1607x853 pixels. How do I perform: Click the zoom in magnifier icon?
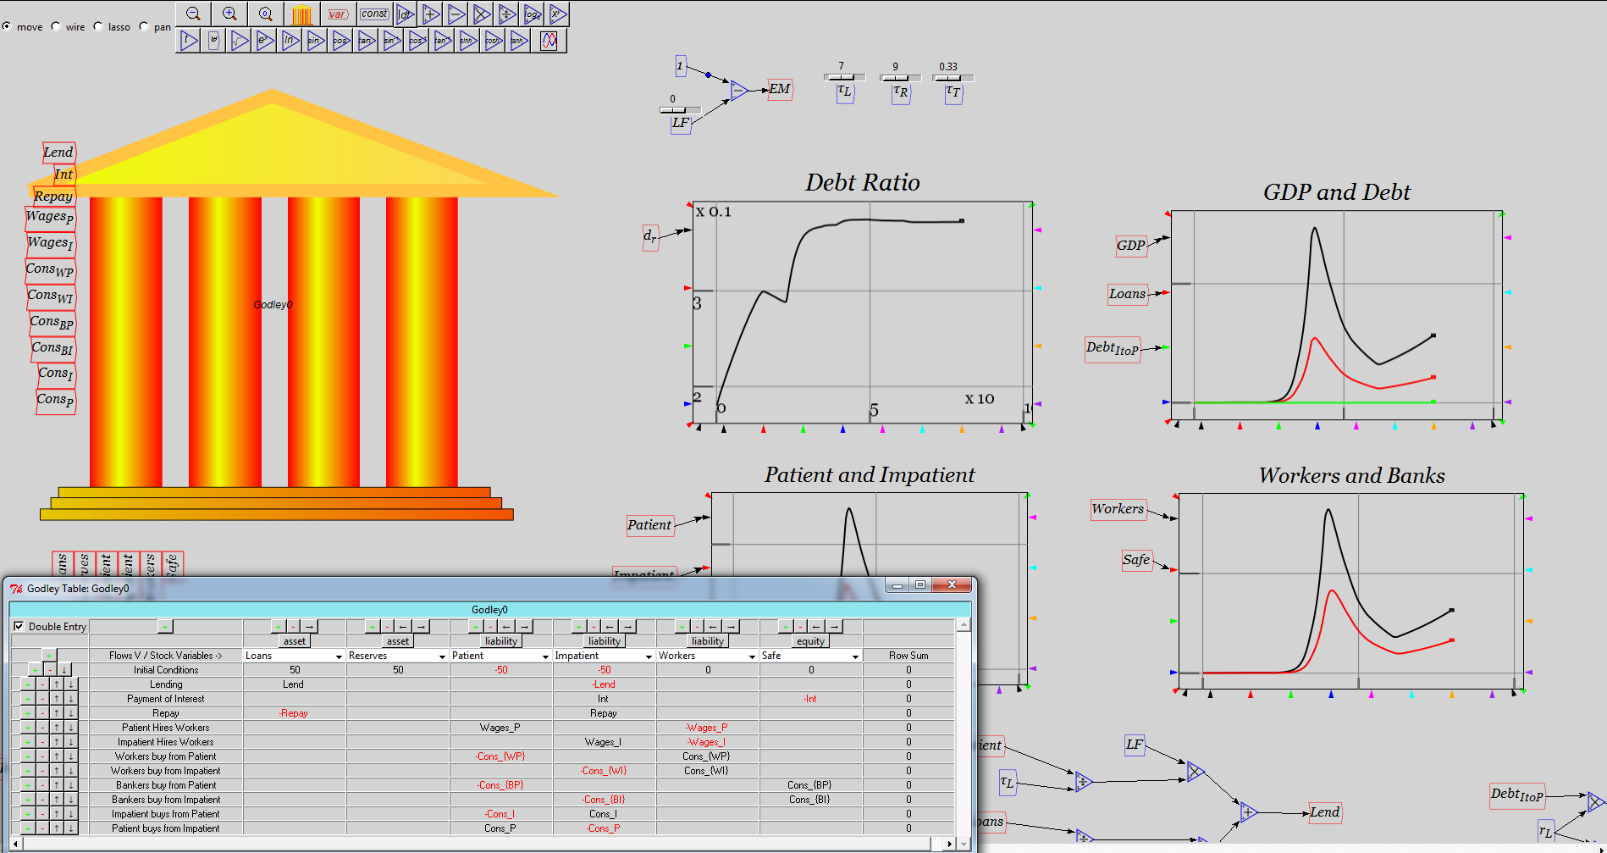coord(229,14)
